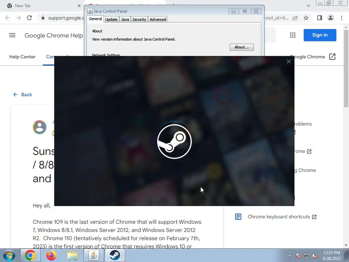
Task: Open the Windows Start menu
Action: [9, 255]
